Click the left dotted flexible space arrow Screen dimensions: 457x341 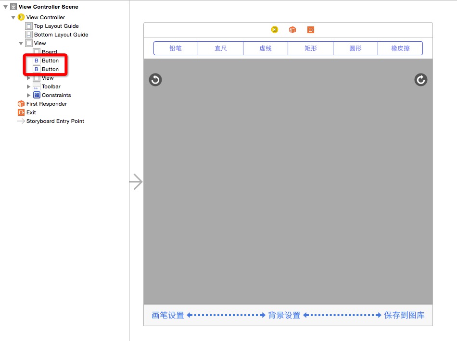(x=226, y=315)
